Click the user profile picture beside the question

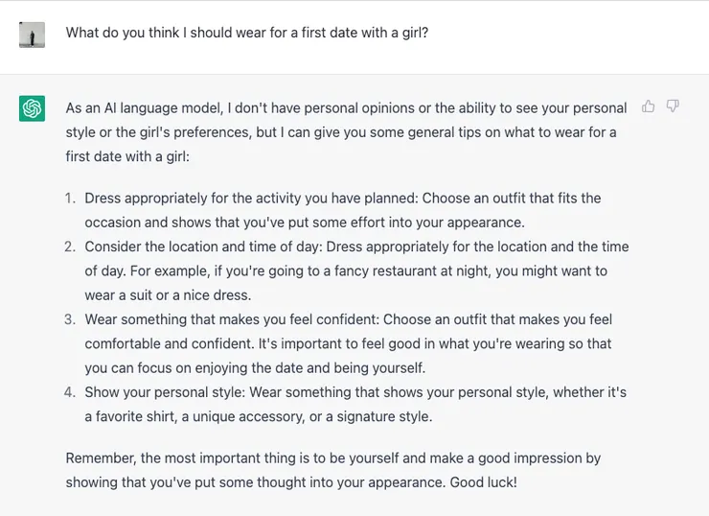(33, 34)
